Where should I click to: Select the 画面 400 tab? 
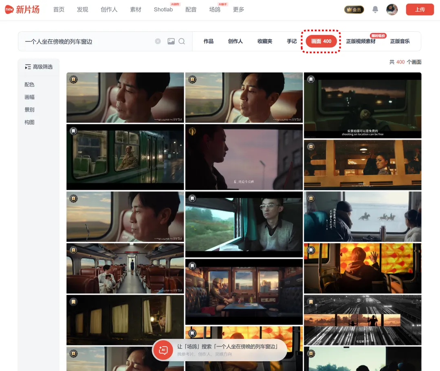click(x=321, y=41)
